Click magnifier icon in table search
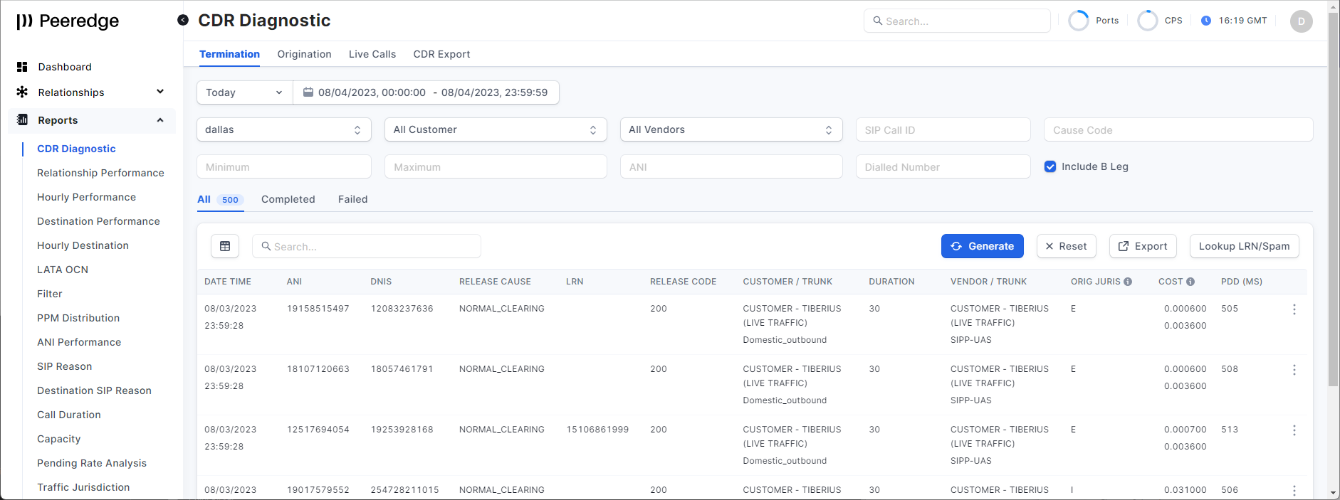Image resolution: width=1340 pixels, height=500 pixels. point(266,246)
